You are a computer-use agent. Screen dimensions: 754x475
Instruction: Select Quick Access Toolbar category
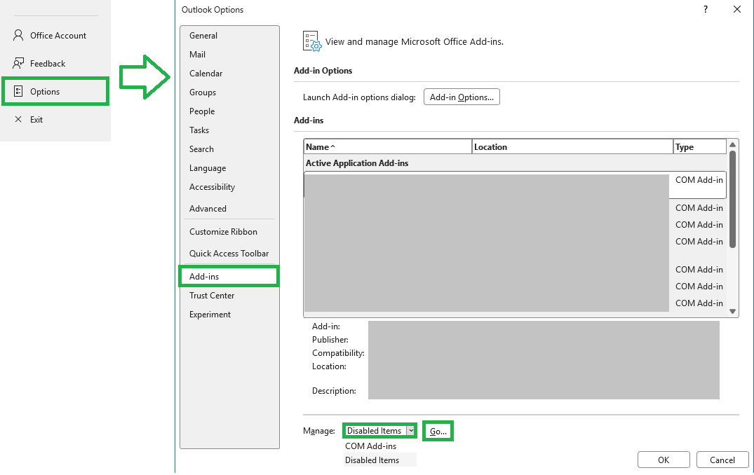click(x=229, y=253)
